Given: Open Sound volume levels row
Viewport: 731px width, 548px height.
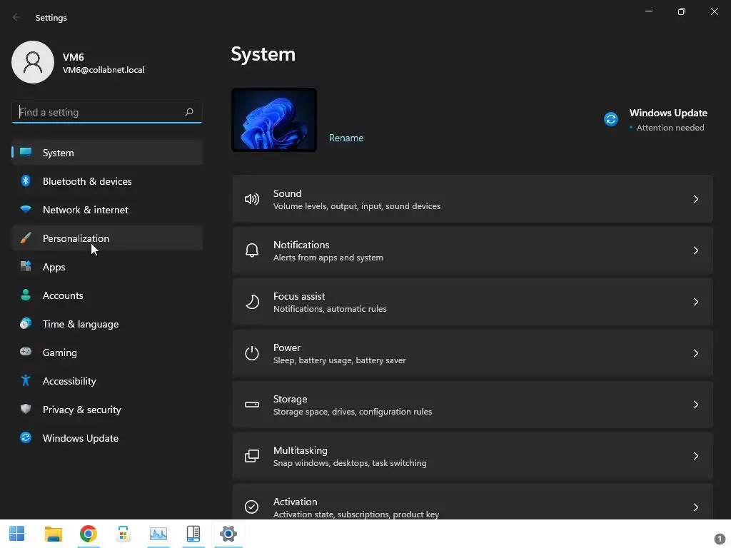Looking at the screenshot, I should coord(473,199).
